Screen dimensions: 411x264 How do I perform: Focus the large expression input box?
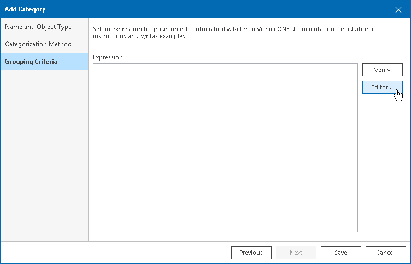pyautogui.click(x=225, y=148)
